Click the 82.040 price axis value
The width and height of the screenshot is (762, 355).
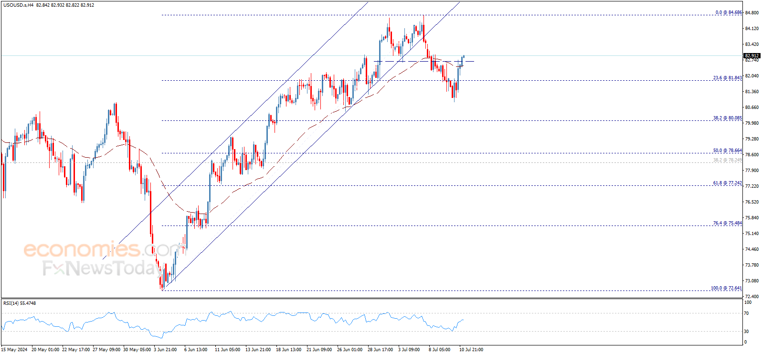(x=752, y=76)
